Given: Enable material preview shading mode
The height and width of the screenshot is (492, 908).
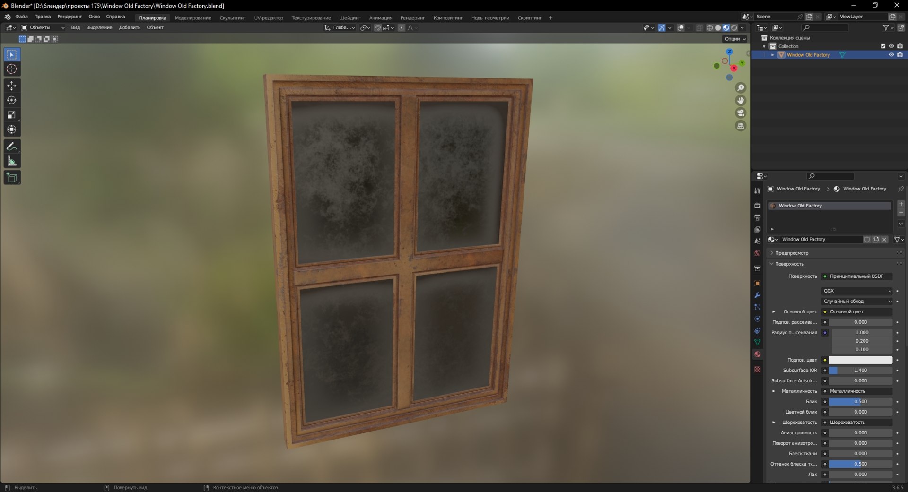Looking at the screenshot, I should (x=726, y=27).
